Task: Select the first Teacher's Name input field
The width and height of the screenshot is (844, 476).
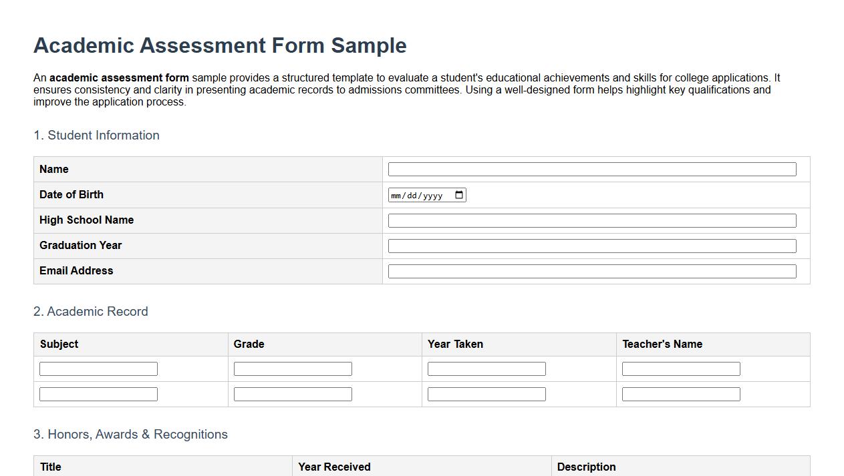Action: pos(680,368)
